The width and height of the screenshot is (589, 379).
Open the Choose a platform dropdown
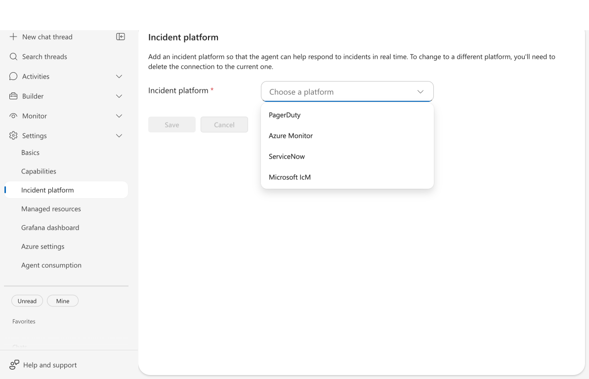[347, 91]
